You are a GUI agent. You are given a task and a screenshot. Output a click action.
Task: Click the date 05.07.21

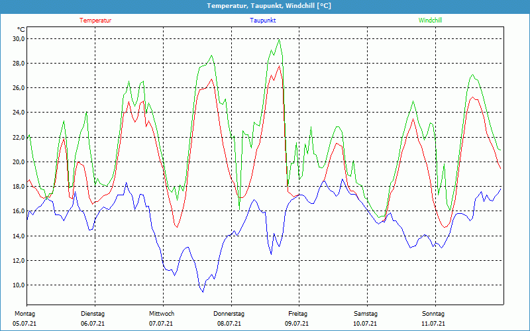[25, 324]
